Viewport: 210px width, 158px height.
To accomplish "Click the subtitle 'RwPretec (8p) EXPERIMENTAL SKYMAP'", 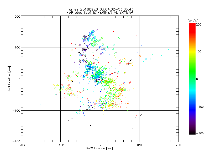I will coord(99,12).
